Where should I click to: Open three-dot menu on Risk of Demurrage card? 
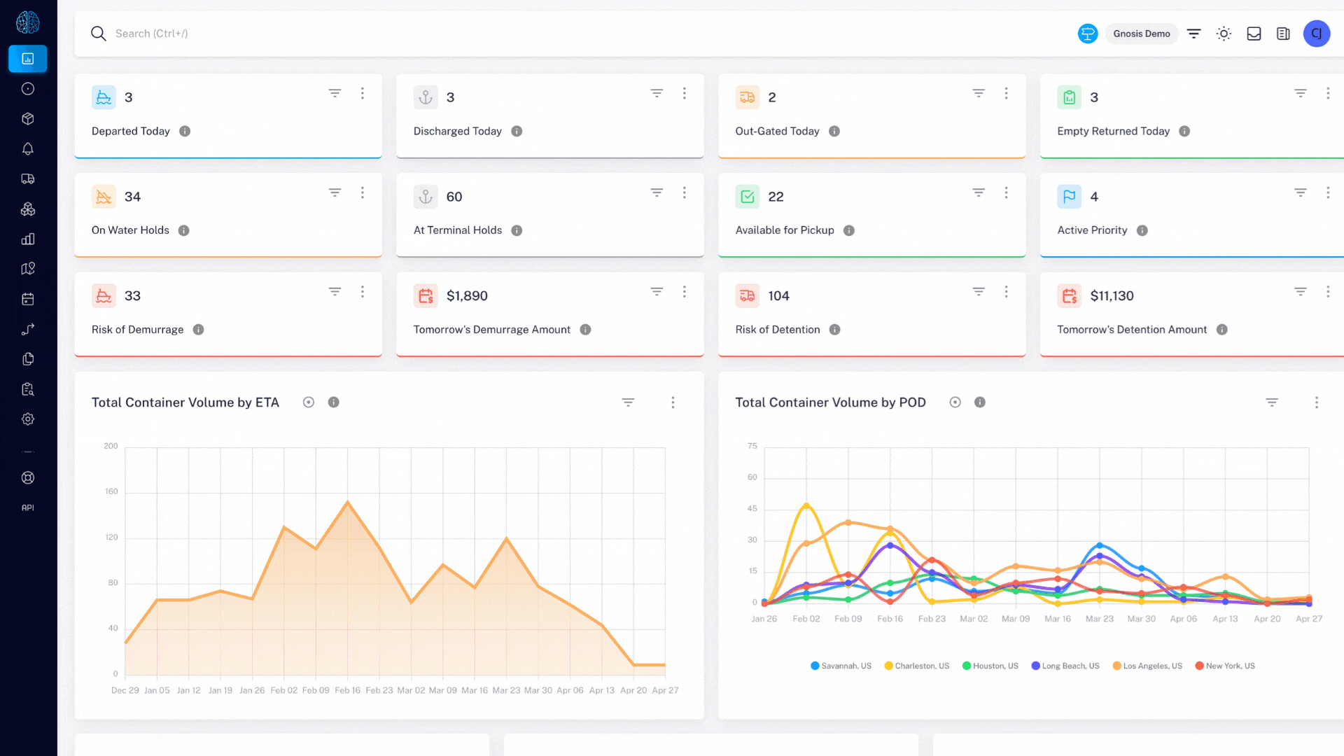coord(363,292)
